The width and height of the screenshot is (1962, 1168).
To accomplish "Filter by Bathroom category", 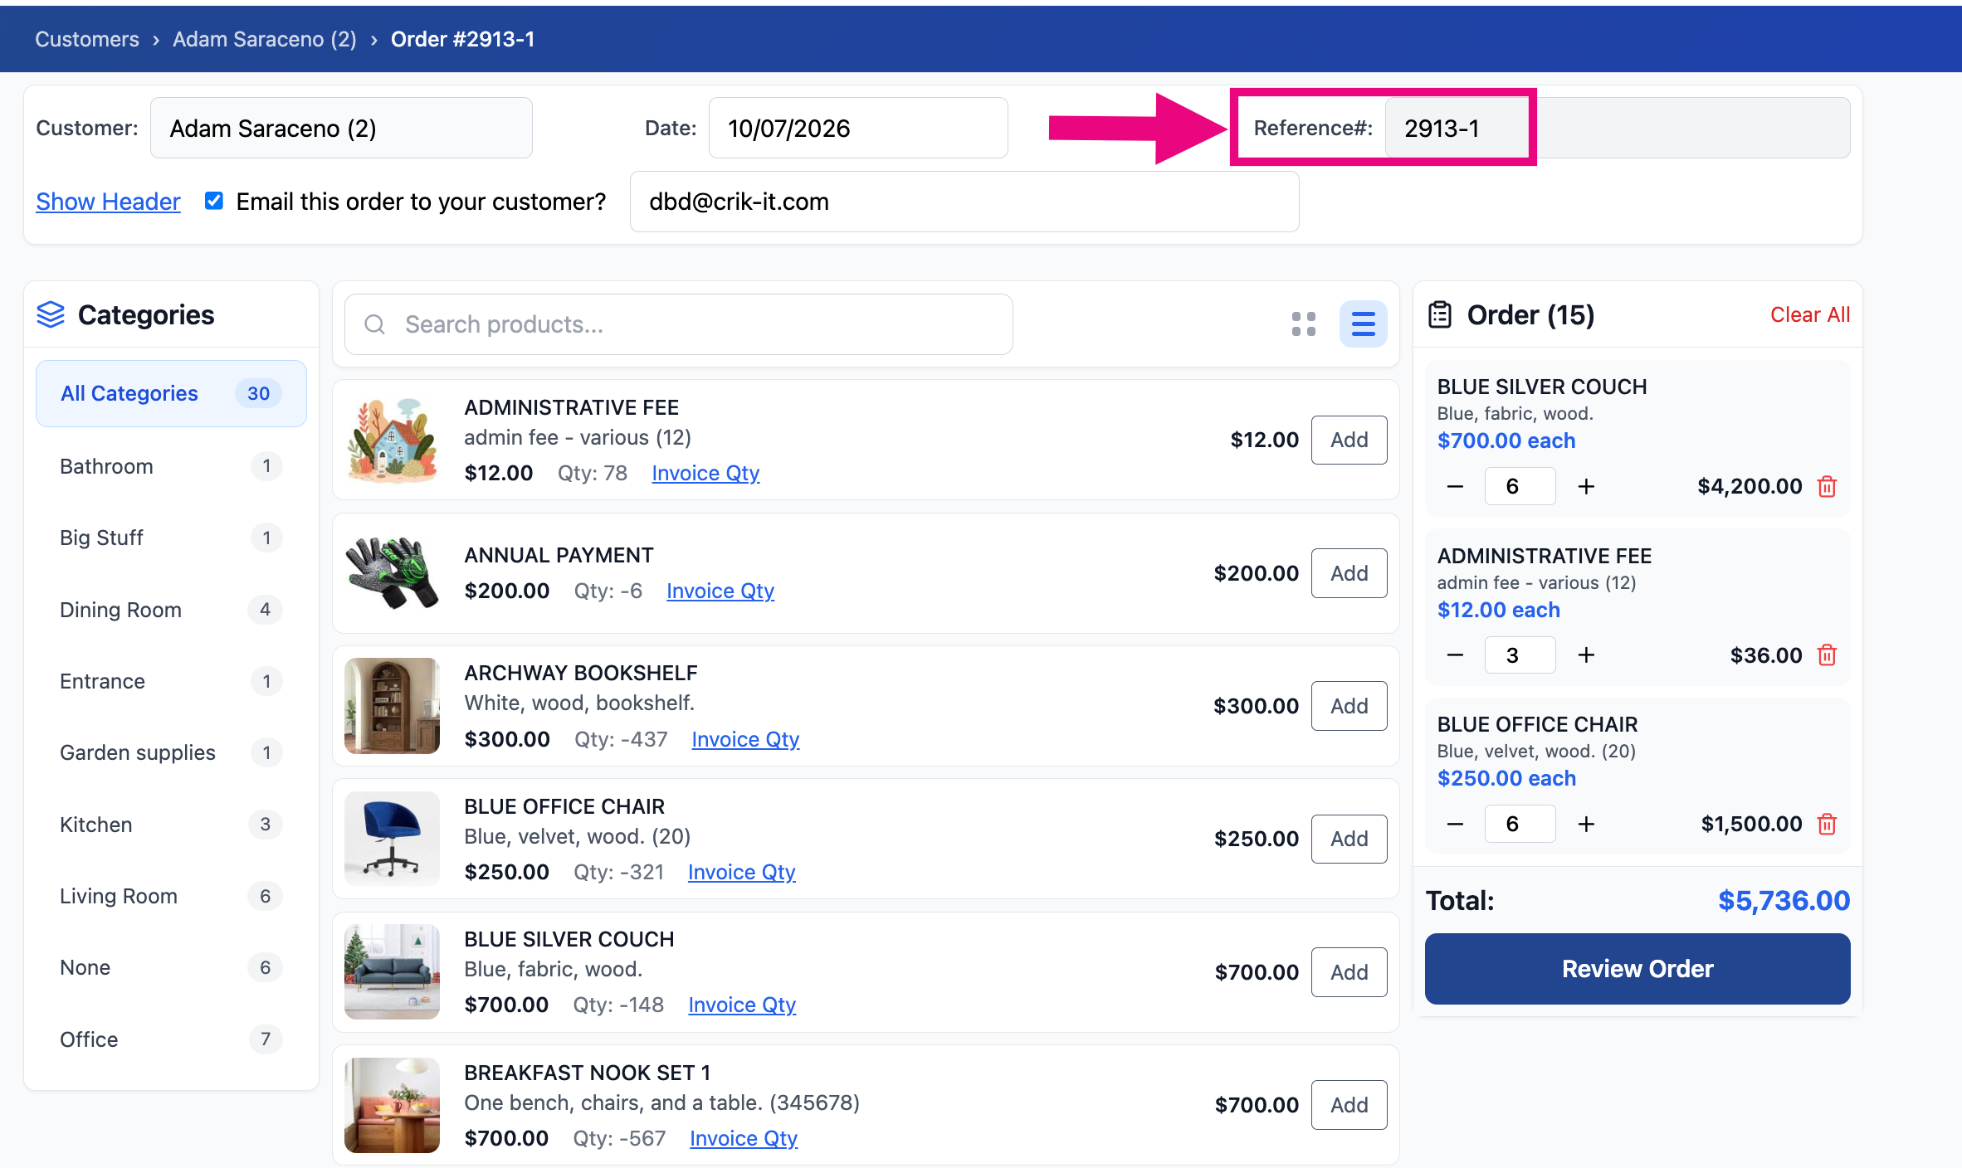I will pos(171,466).
